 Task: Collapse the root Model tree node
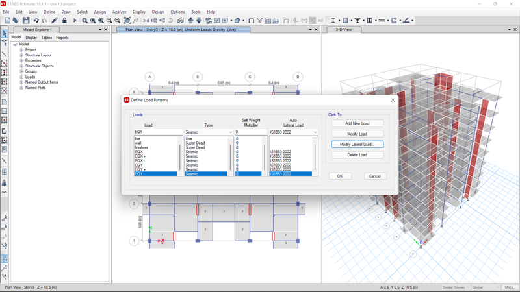click(15, 44)
